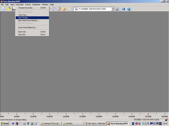Click the Copy Disc double-disc icon
The image size is (169, 126).
point(54,9)
